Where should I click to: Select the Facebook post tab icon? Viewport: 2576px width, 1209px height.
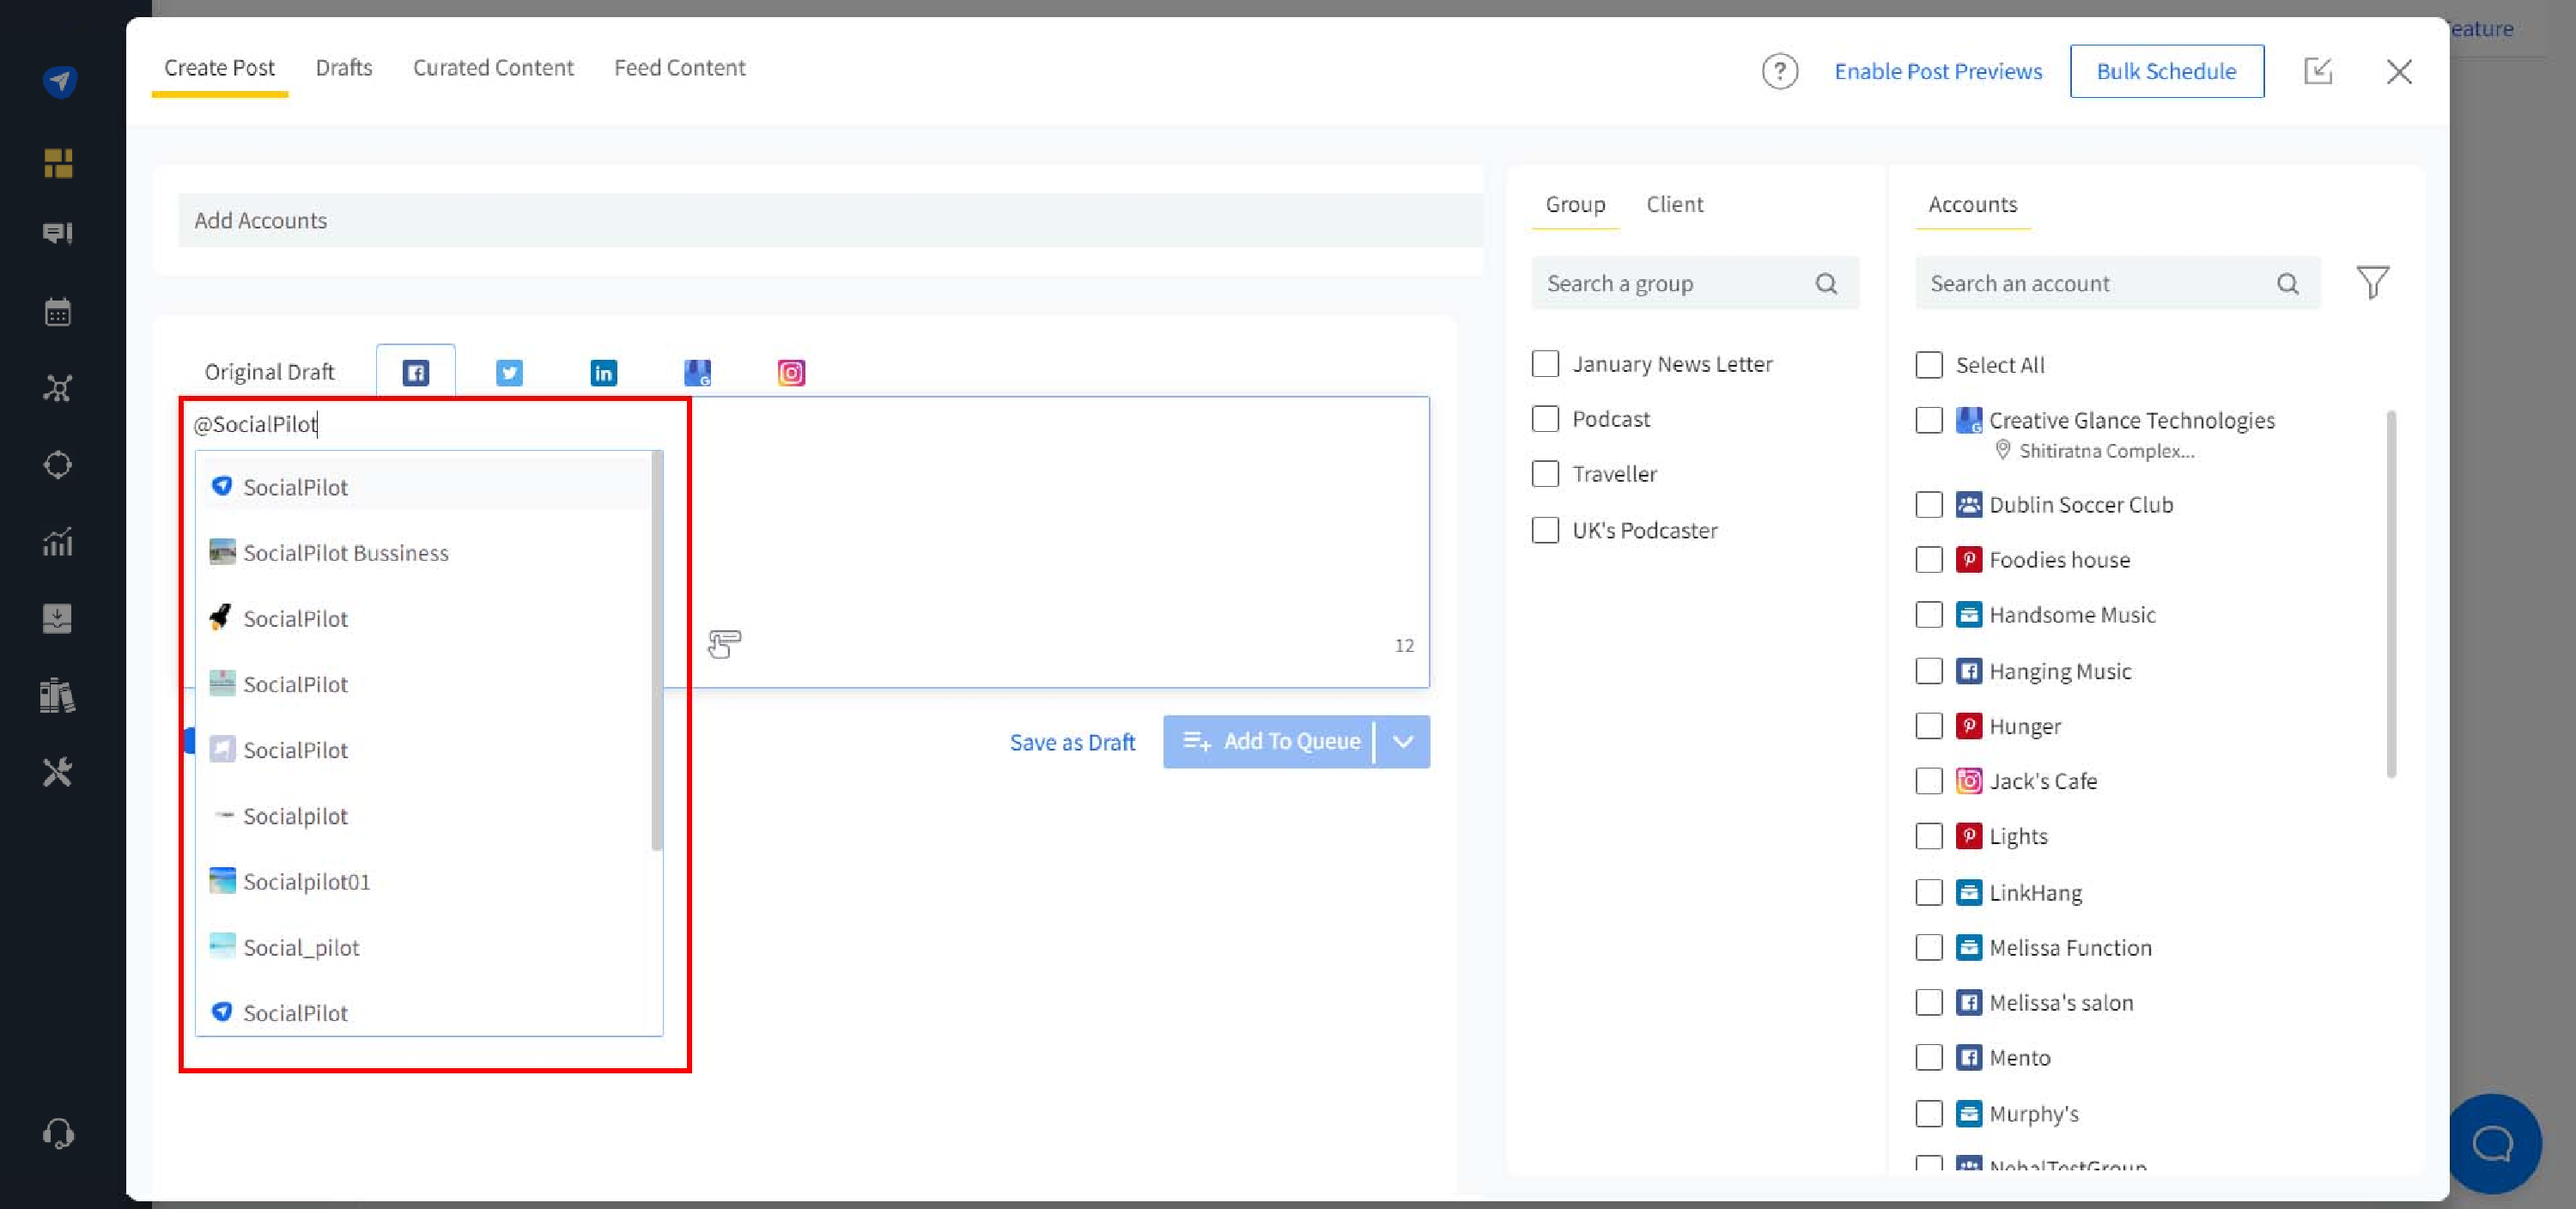point(415,373)
